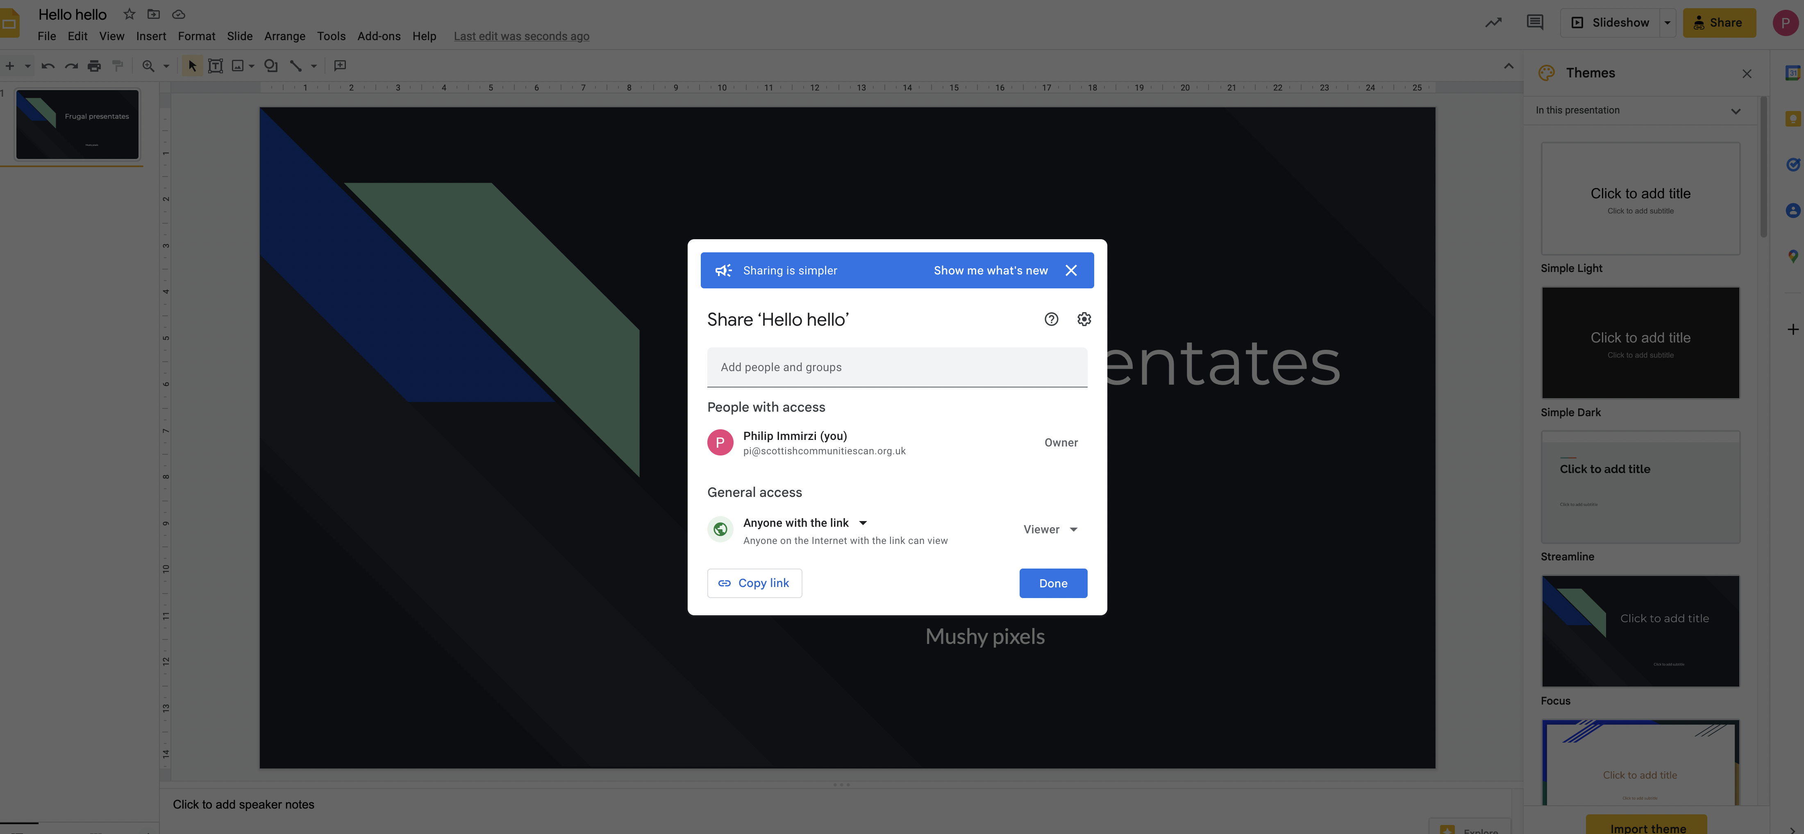
Task: Click the new slide plus button
Action: 10,66
